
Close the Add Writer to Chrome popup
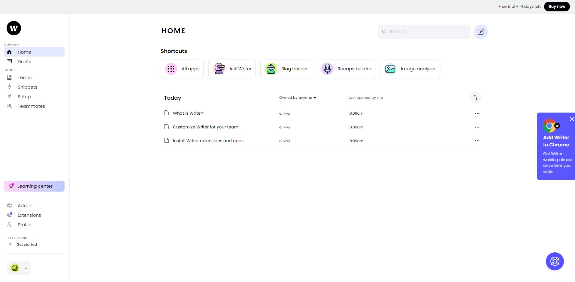(572, 119)
